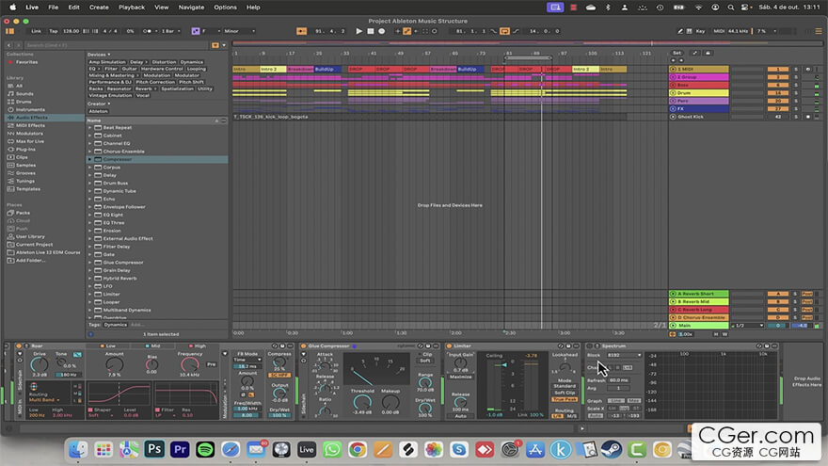Open the Navigate menu
The image size is (828, 466).
(191, 7)
